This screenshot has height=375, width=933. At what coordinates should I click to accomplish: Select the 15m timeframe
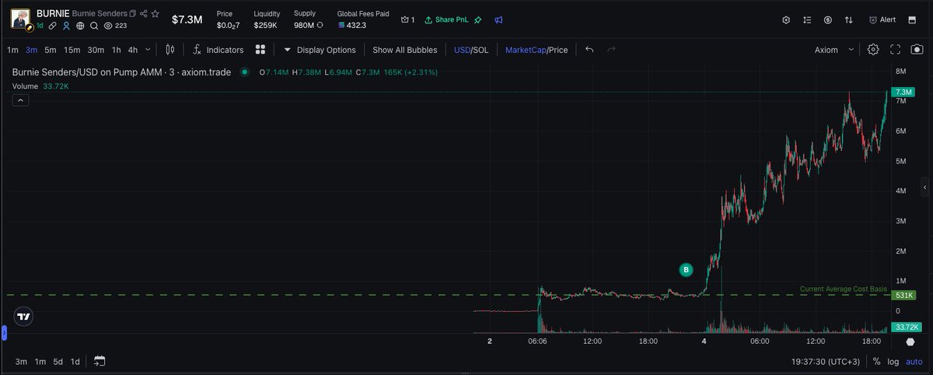72,50
